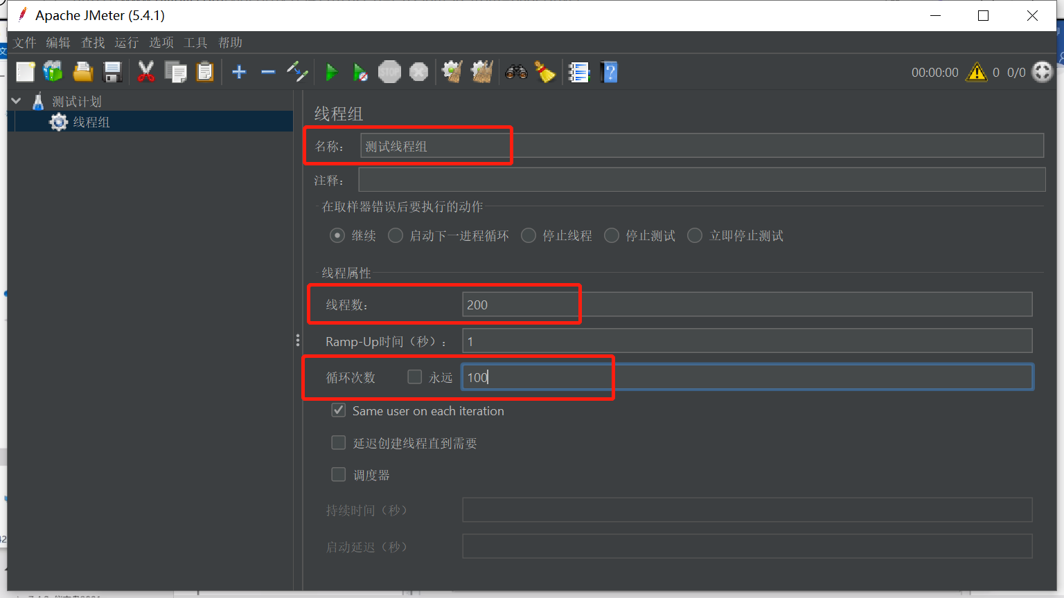Click the New test plan icon

[x=26, y=72]
